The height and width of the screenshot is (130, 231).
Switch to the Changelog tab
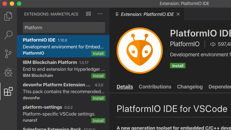(190, 87)
